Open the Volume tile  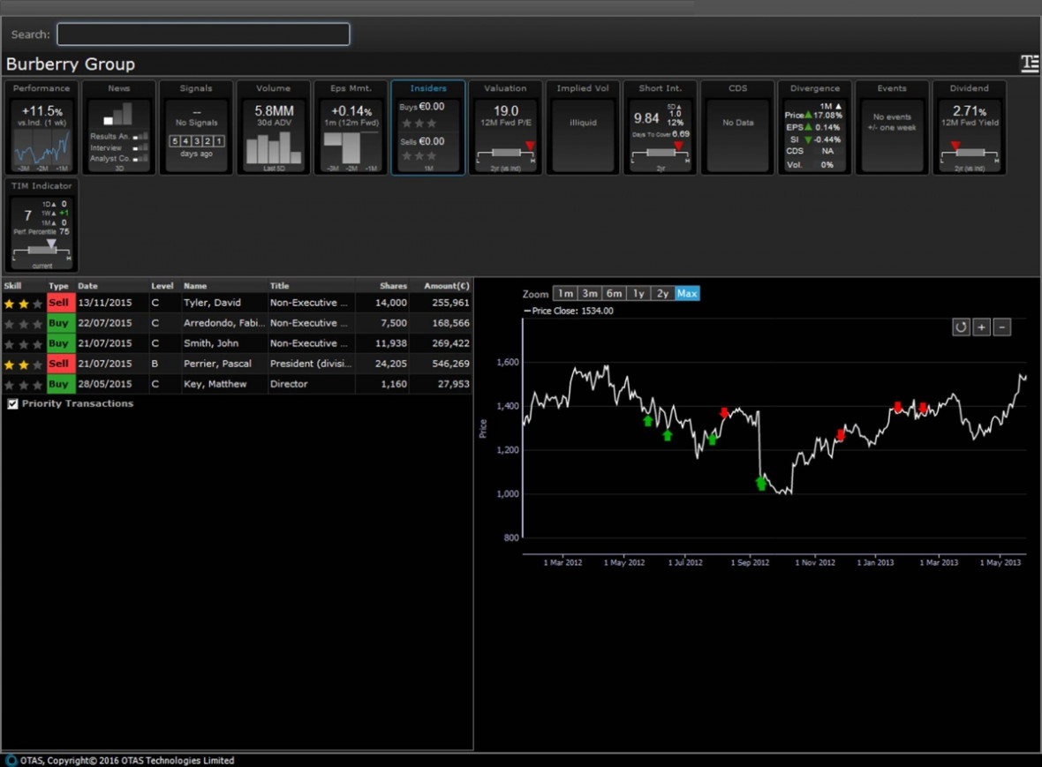[x=273, y=127]
